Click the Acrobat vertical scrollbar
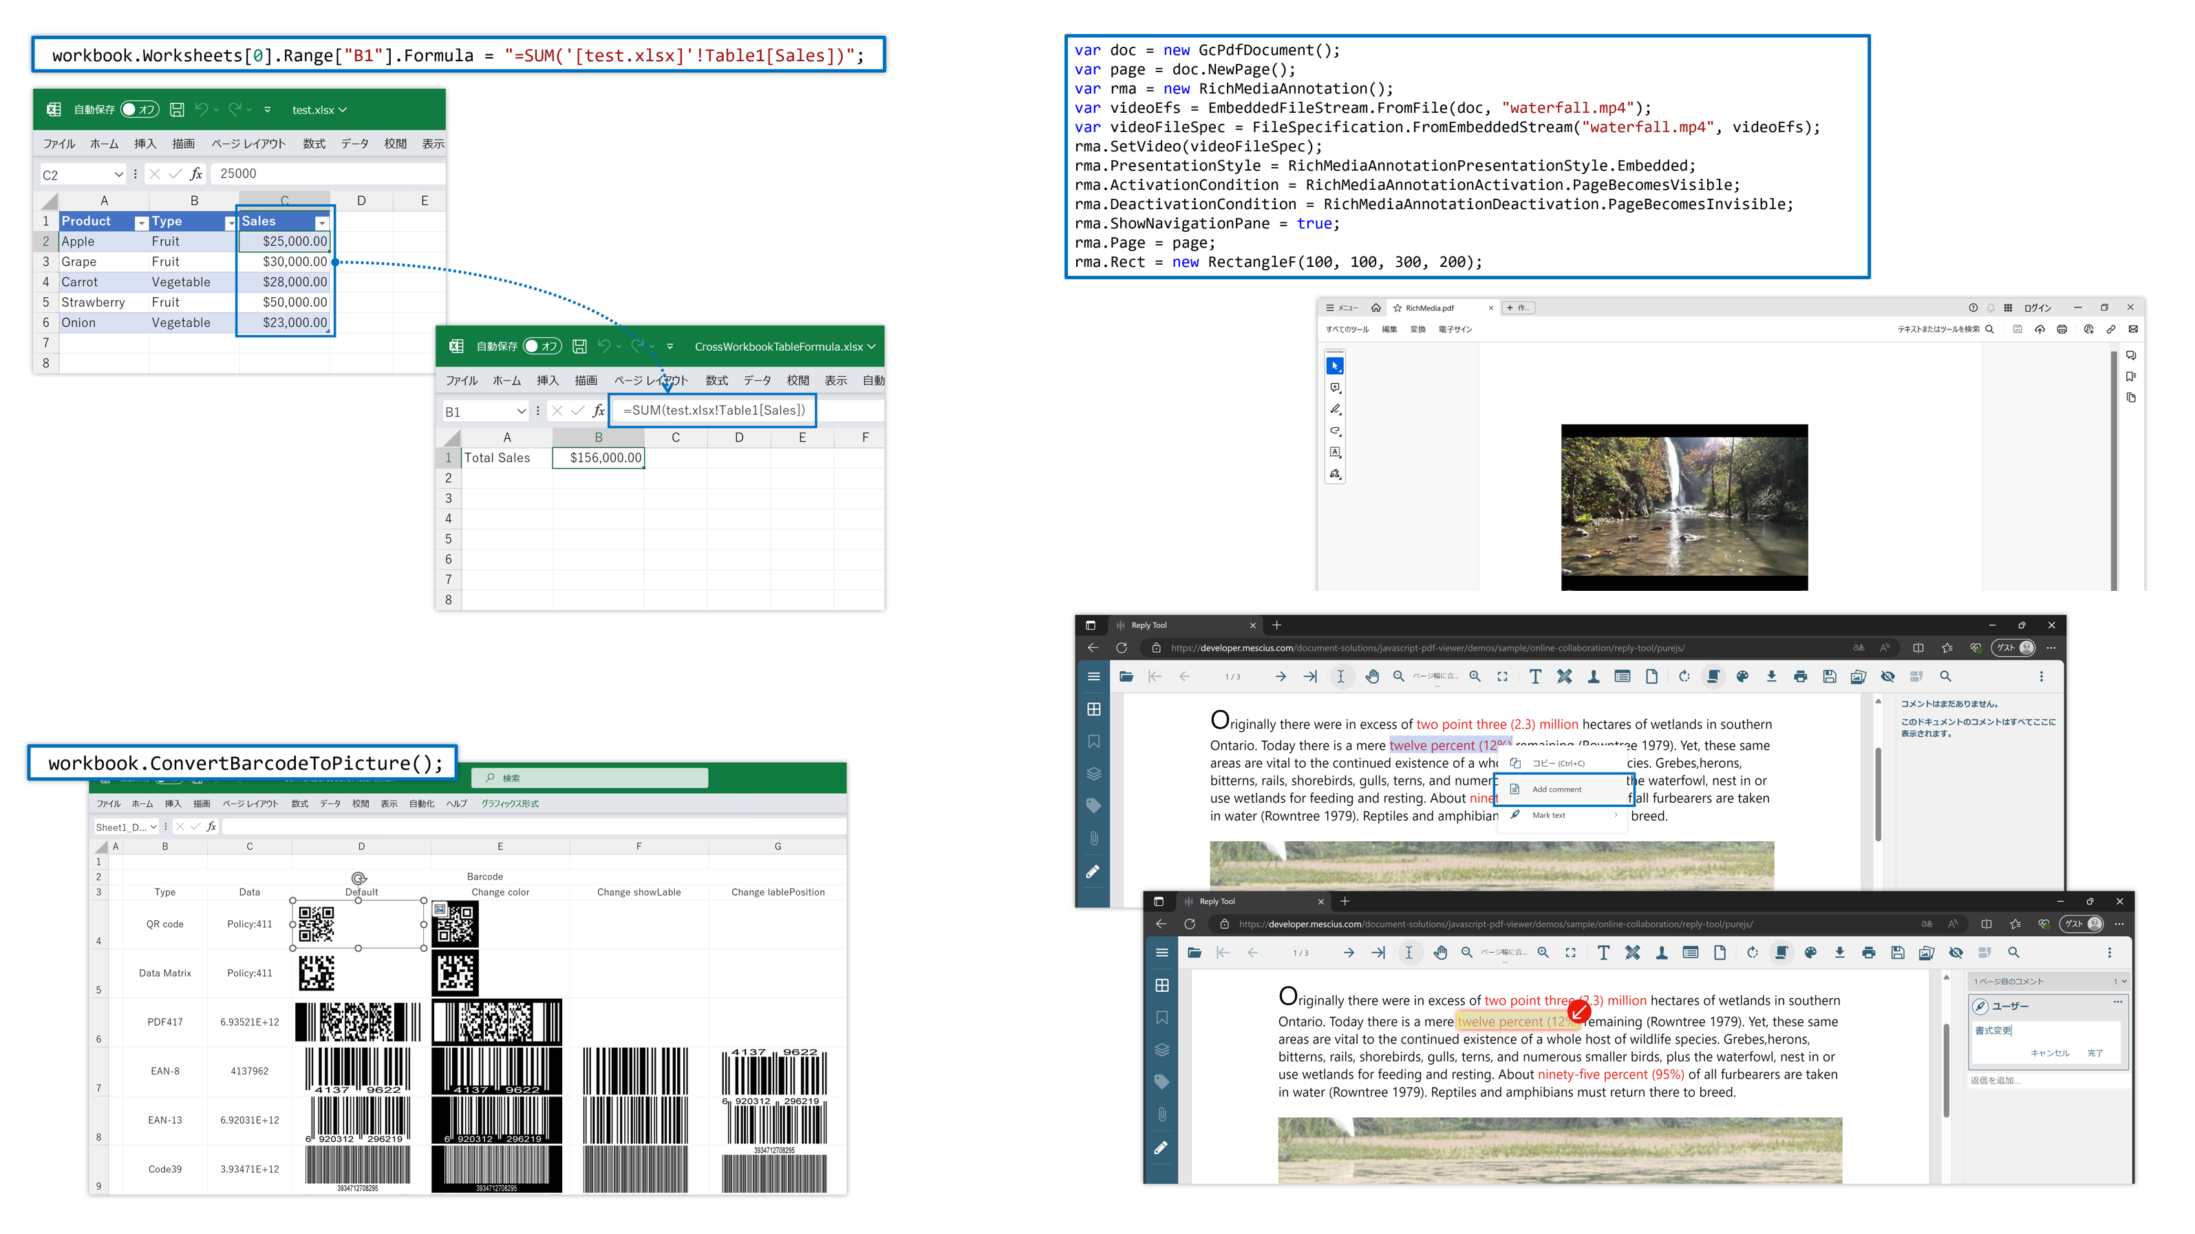The height and width of the screenshot is (1234, 2195). click(2114, 470)
